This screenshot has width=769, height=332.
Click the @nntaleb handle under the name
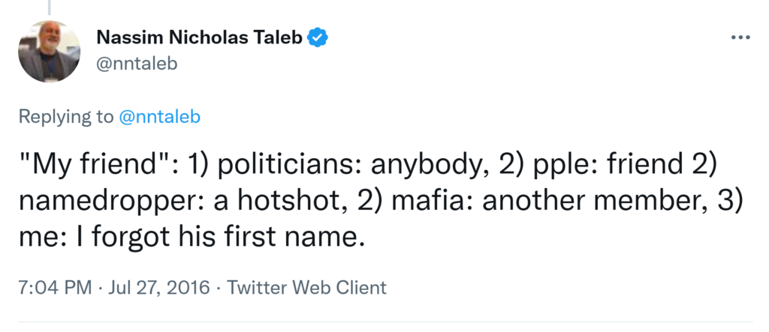tap(137, 64)
